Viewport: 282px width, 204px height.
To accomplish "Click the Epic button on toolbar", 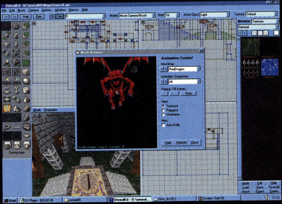I will 39,16.
